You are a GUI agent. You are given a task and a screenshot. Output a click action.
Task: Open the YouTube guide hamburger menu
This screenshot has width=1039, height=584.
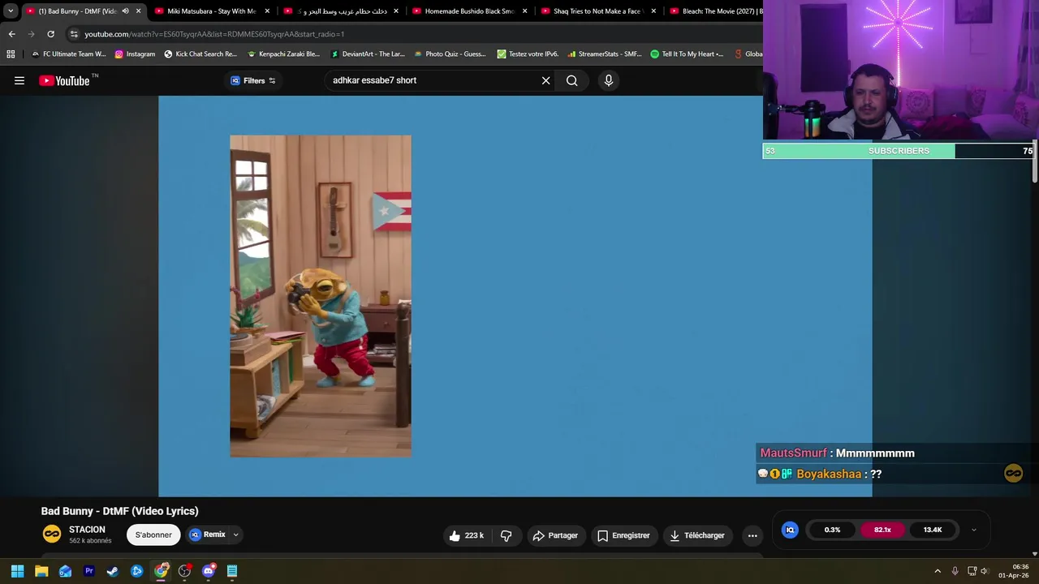(19, 80)
